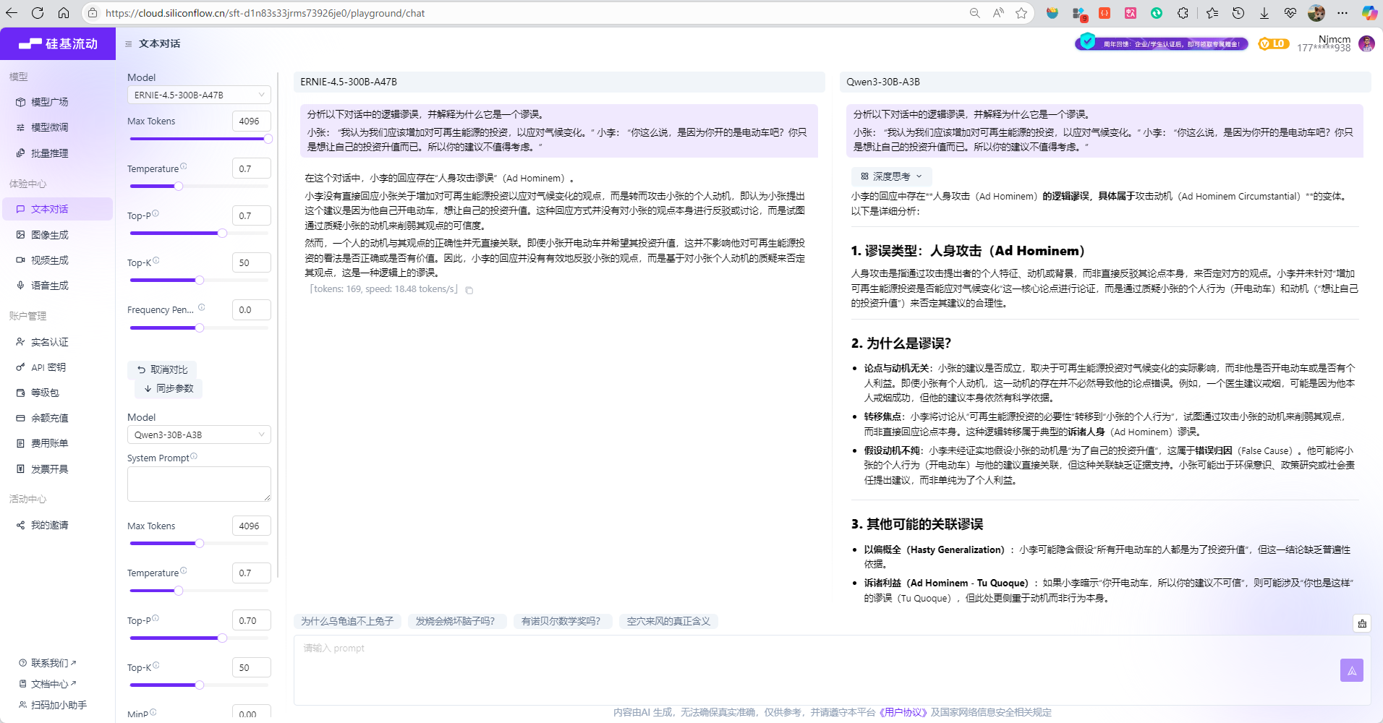Click System Prompt info icon
This screenshot has height=723, width=1383.
pyautogui.click(x=194, y=456)
